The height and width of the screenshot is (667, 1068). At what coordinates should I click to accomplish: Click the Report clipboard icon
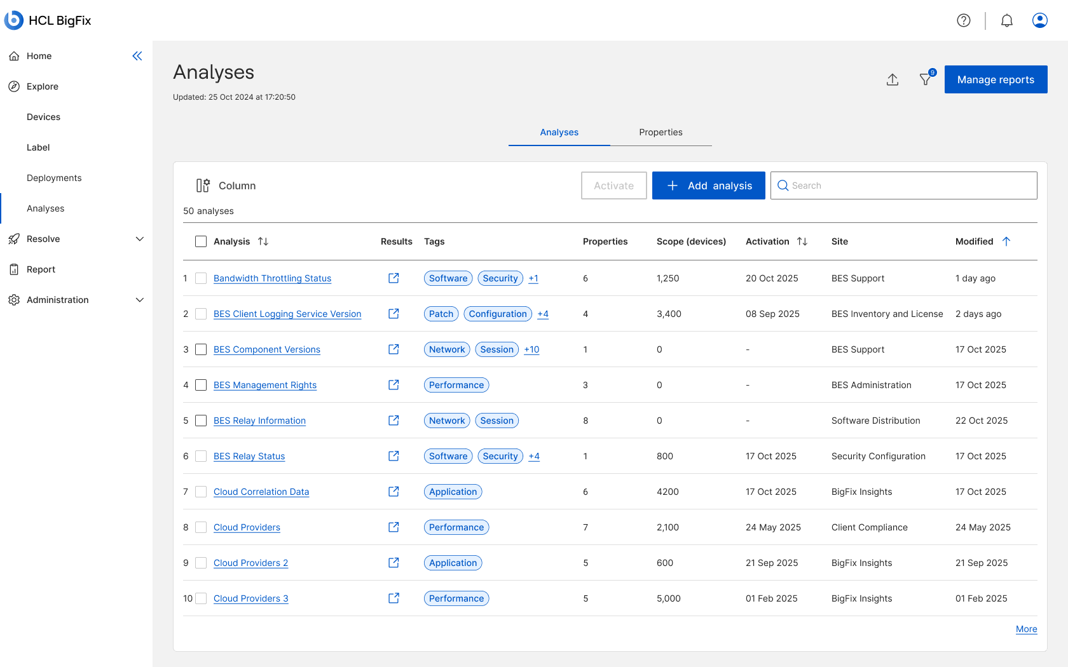point(14,269)
